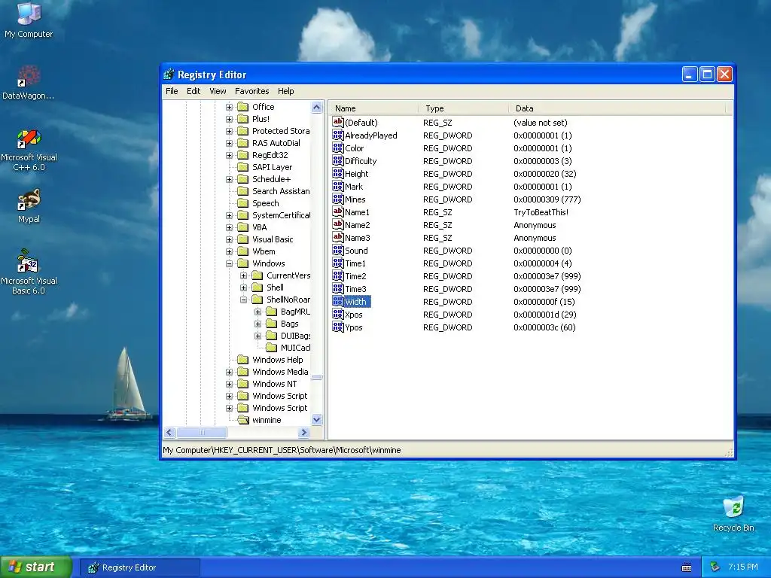Click the tree's right scroll arrow
771x578 pixels.
coord(304,433)
